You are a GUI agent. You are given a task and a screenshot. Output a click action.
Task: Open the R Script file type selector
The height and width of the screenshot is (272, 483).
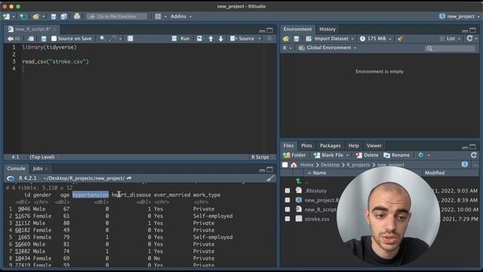point(263,157)
